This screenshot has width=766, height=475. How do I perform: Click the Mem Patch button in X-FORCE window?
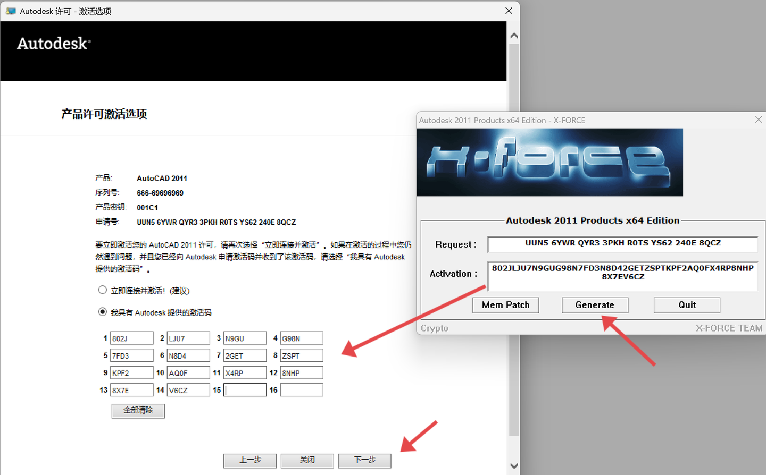pos(506,305)
